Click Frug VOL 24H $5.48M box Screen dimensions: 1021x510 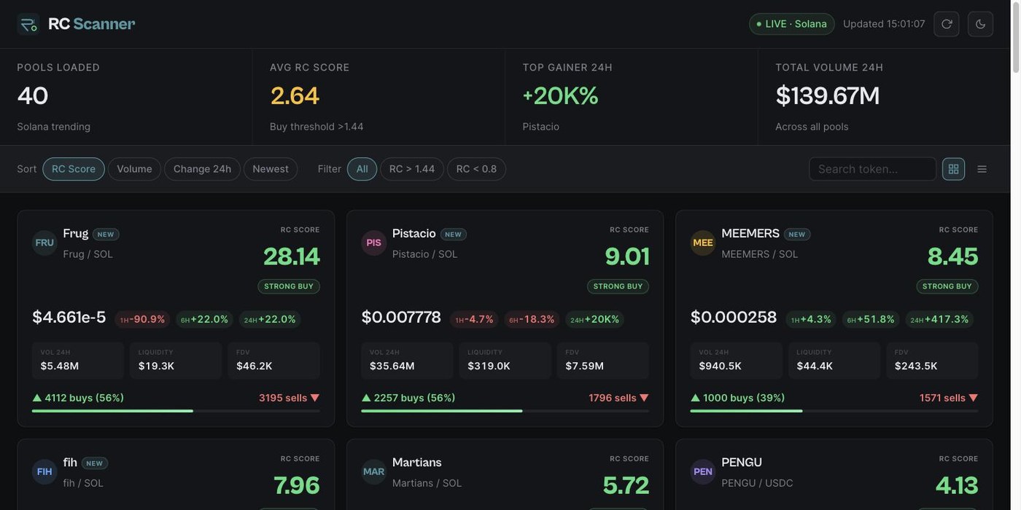78,361
